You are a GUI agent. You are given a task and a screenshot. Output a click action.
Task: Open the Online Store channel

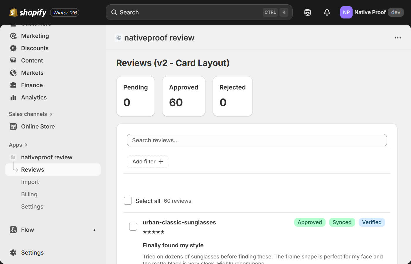[x=38, y=126]
